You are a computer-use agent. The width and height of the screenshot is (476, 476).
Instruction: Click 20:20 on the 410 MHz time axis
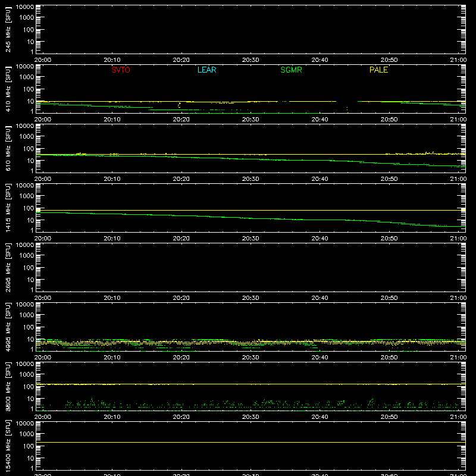coord(181,120)
